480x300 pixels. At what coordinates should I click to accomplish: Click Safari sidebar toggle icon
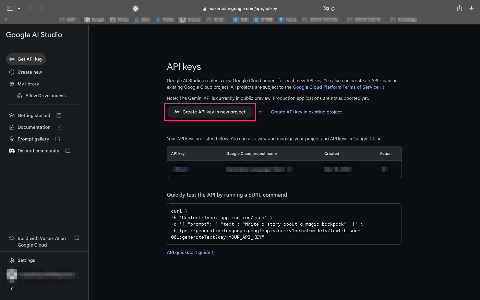pos(10,8)
